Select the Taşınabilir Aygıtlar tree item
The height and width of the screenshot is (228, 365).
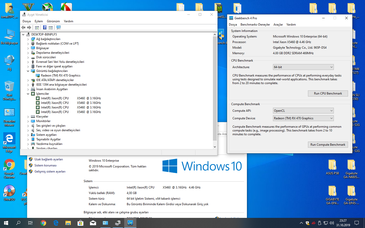pos(48,139)
